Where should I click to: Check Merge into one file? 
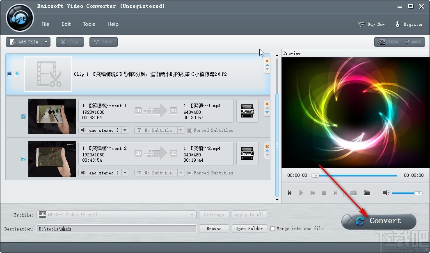(x=272, y=229)
